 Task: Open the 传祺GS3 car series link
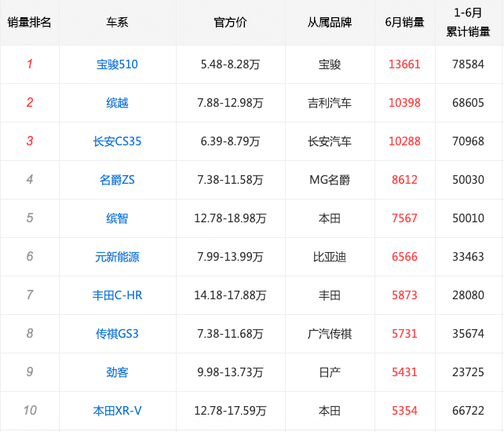(117, 334)
